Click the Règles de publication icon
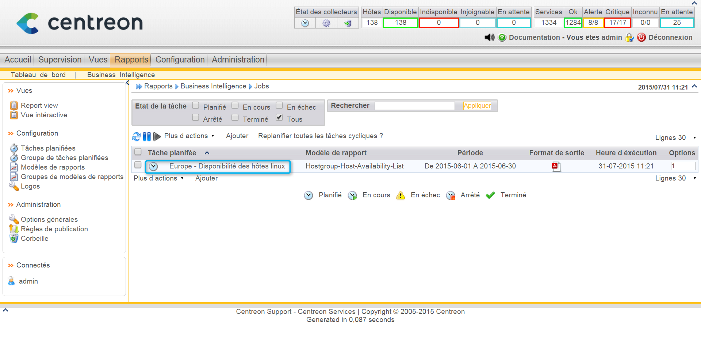The image size is (701, 349). tap(14, 229)
